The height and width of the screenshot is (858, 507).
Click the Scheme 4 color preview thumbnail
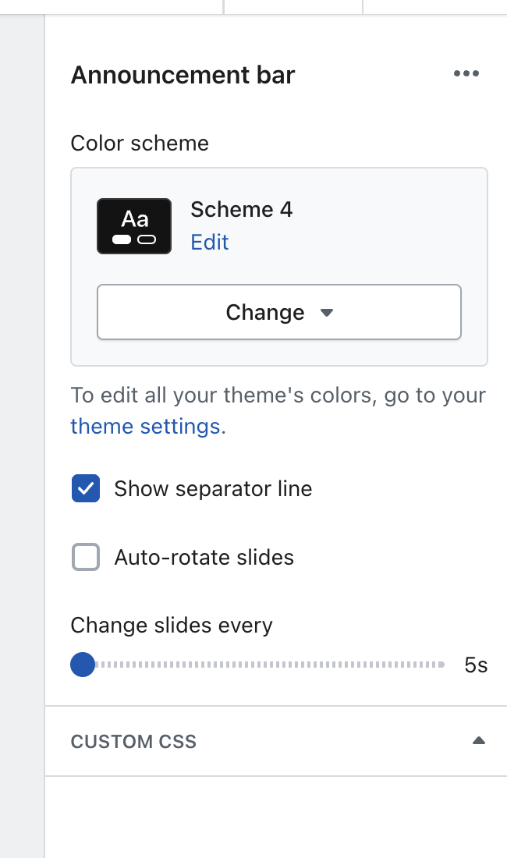tap(133, 226)
